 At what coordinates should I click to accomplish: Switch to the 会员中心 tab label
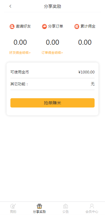(x=92, y=212)
